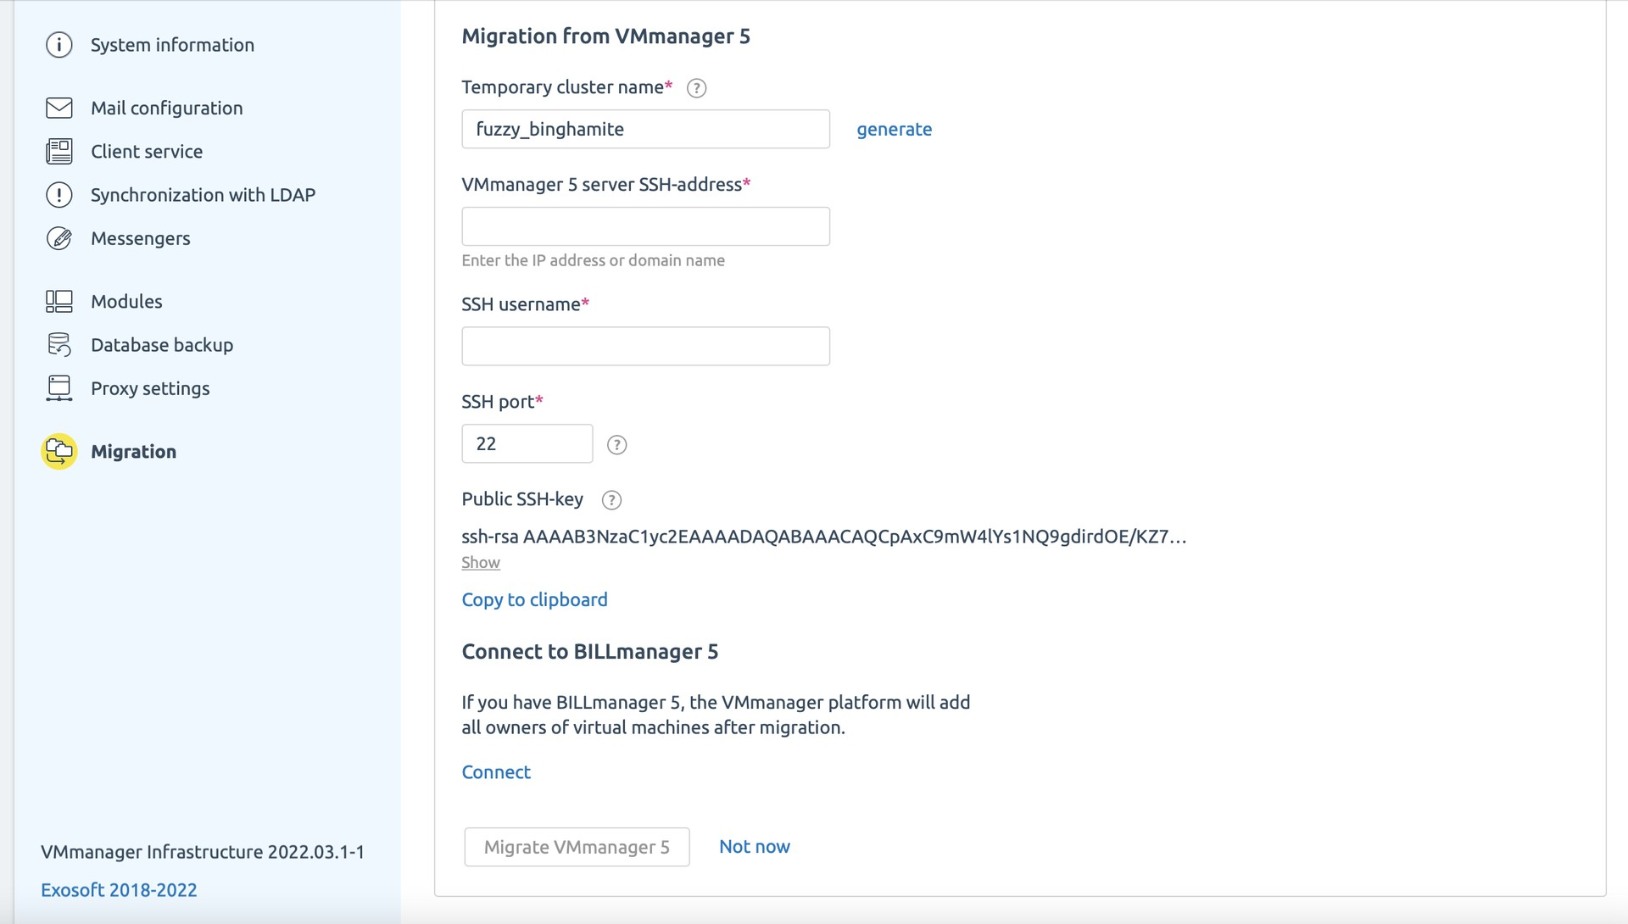The height and width of the screenshot is (924, 1628).
Task: Click the Messengers icon
Action: pyautogui.click(x=59, y=239)
